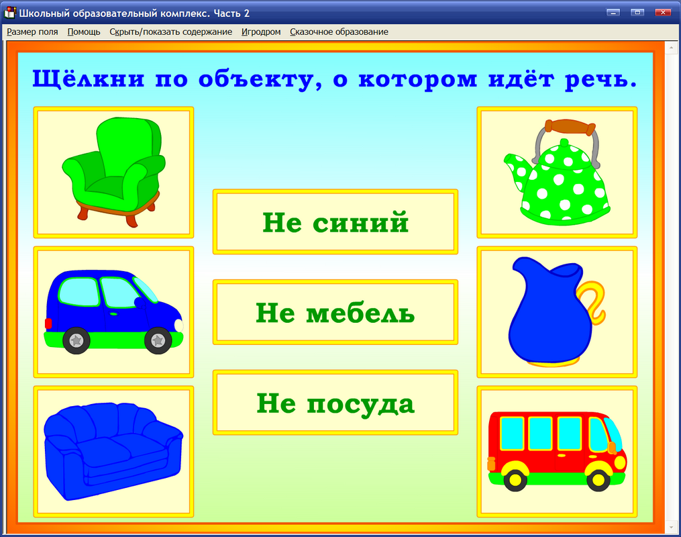Click the Не синий clue button
Image resolution: width=681 pixels, height=537 pixels.
coord(335,221)
